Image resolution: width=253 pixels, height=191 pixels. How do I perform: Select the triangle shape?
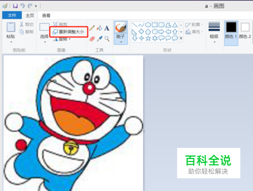(175, 25)
